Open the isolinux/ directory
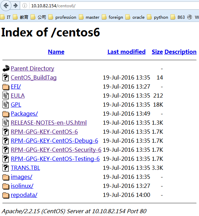This screenshot has width=199, height=216. pyautogui.click(x=22, y=186)
